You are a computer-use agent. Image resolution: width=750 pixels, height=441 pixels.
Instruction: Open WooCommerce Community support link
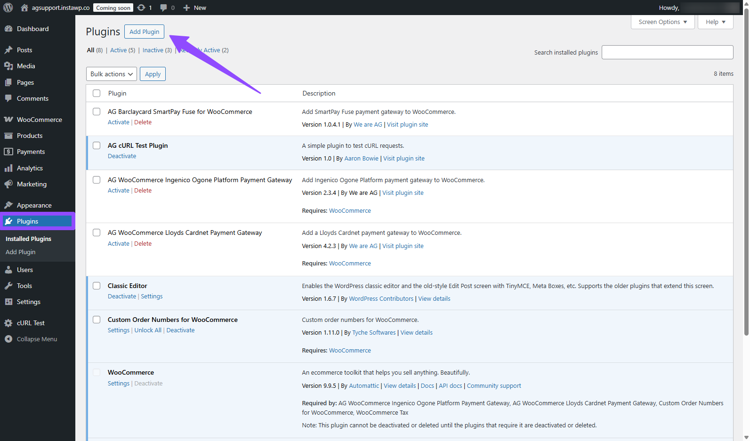[x=494, y=386]
